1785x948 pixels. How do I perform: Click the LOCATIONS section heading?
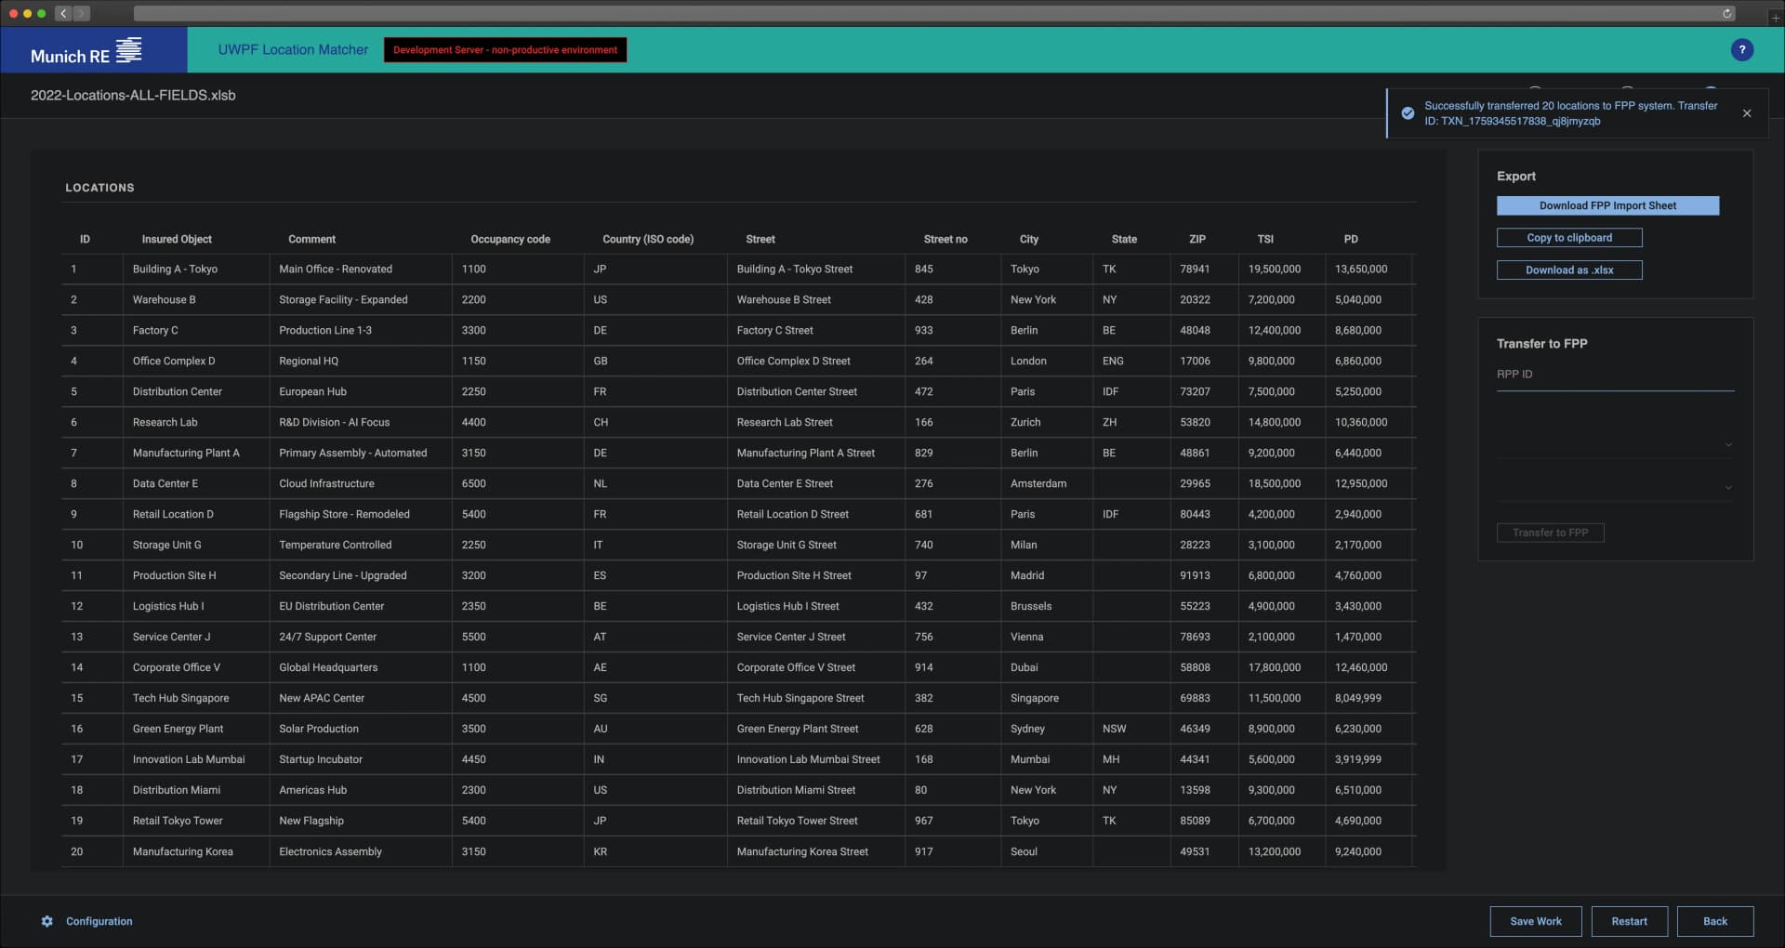click(x=99, y=188)
